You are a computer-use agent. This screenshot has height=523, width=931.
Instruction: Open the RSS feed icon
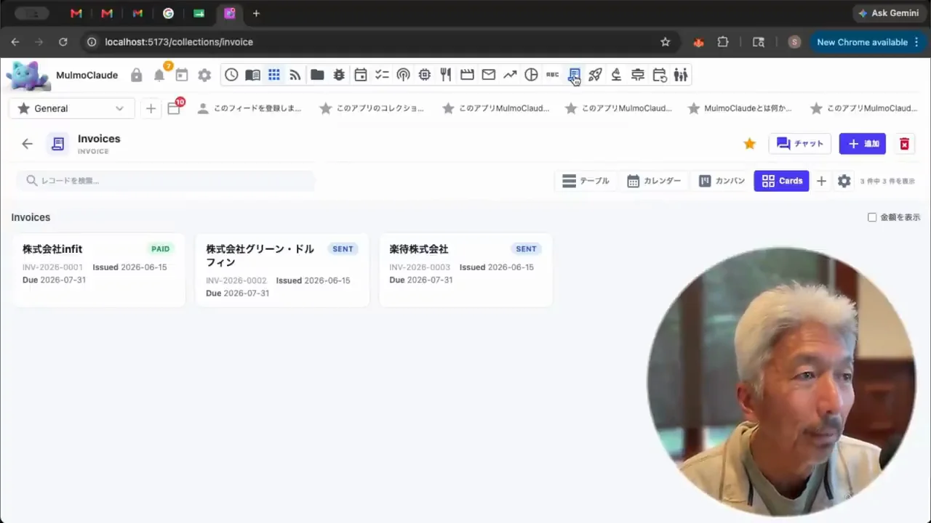point(295,74)
